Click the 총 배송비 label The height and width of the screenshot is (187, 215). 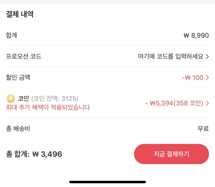(18, 128)
